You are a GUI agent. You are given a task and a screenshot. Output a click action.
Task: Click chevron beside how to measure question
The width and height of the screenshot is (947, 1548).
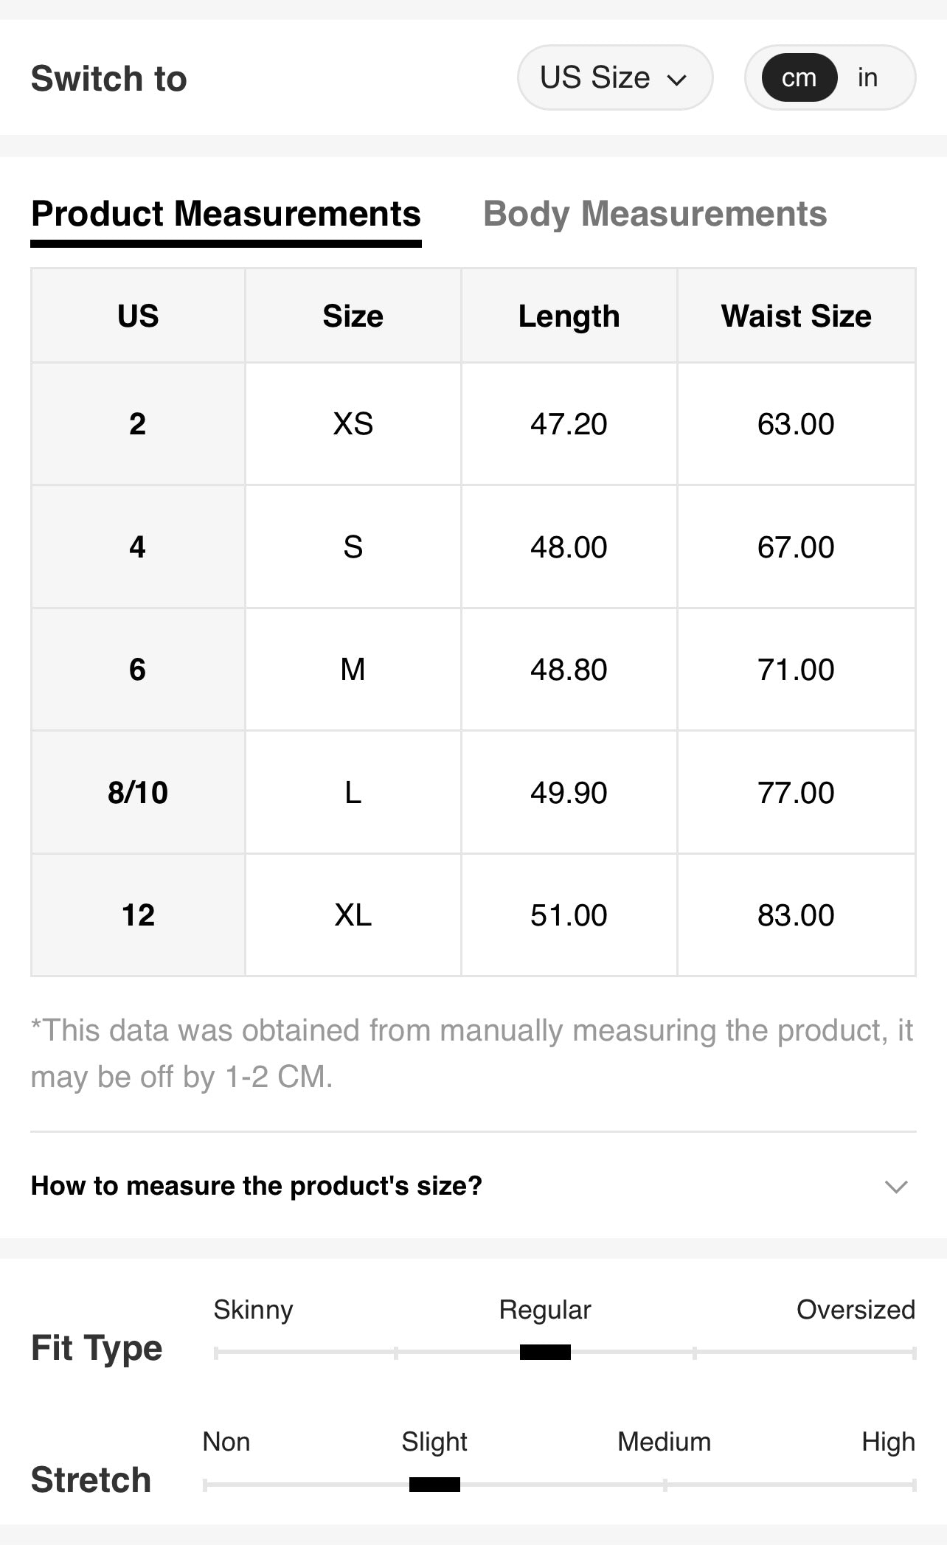click(x=896, y=1186)
